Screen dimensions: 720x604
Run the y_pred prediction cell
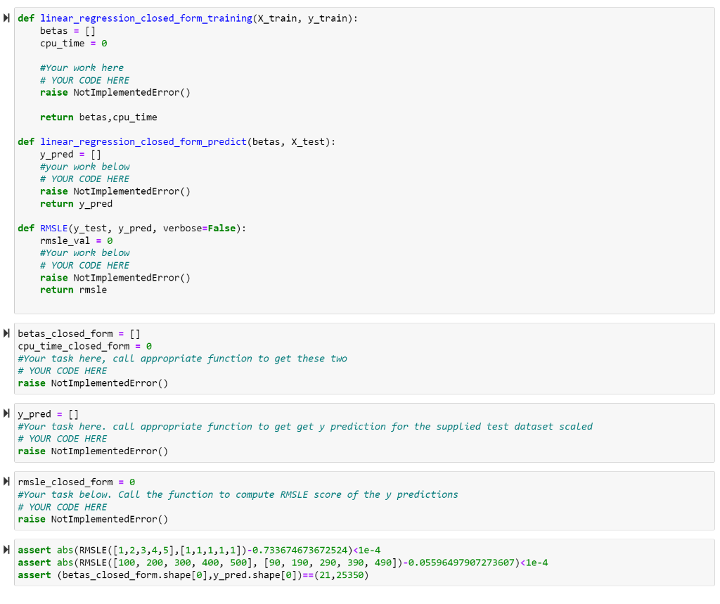tap(6, 413)
